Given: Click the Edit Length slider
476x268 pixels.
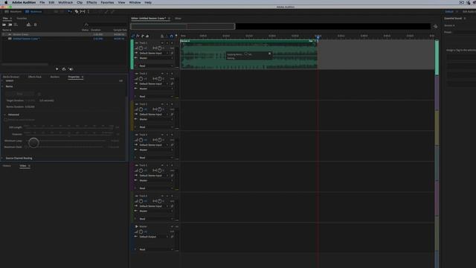Looking at the screenshot, I should click(69, 127).
